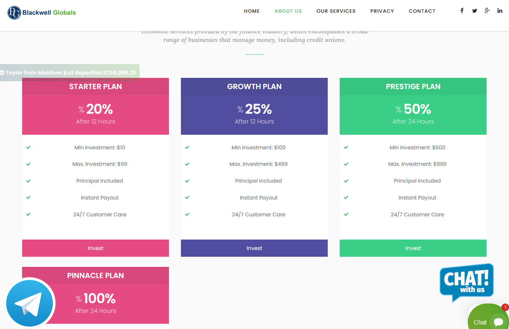
Task: Click the Starter Plan heading
Action: click(96, 86)
